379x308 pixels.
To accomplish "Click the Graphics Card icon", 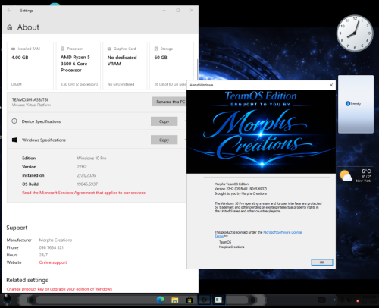I will [x=109, y=49].
